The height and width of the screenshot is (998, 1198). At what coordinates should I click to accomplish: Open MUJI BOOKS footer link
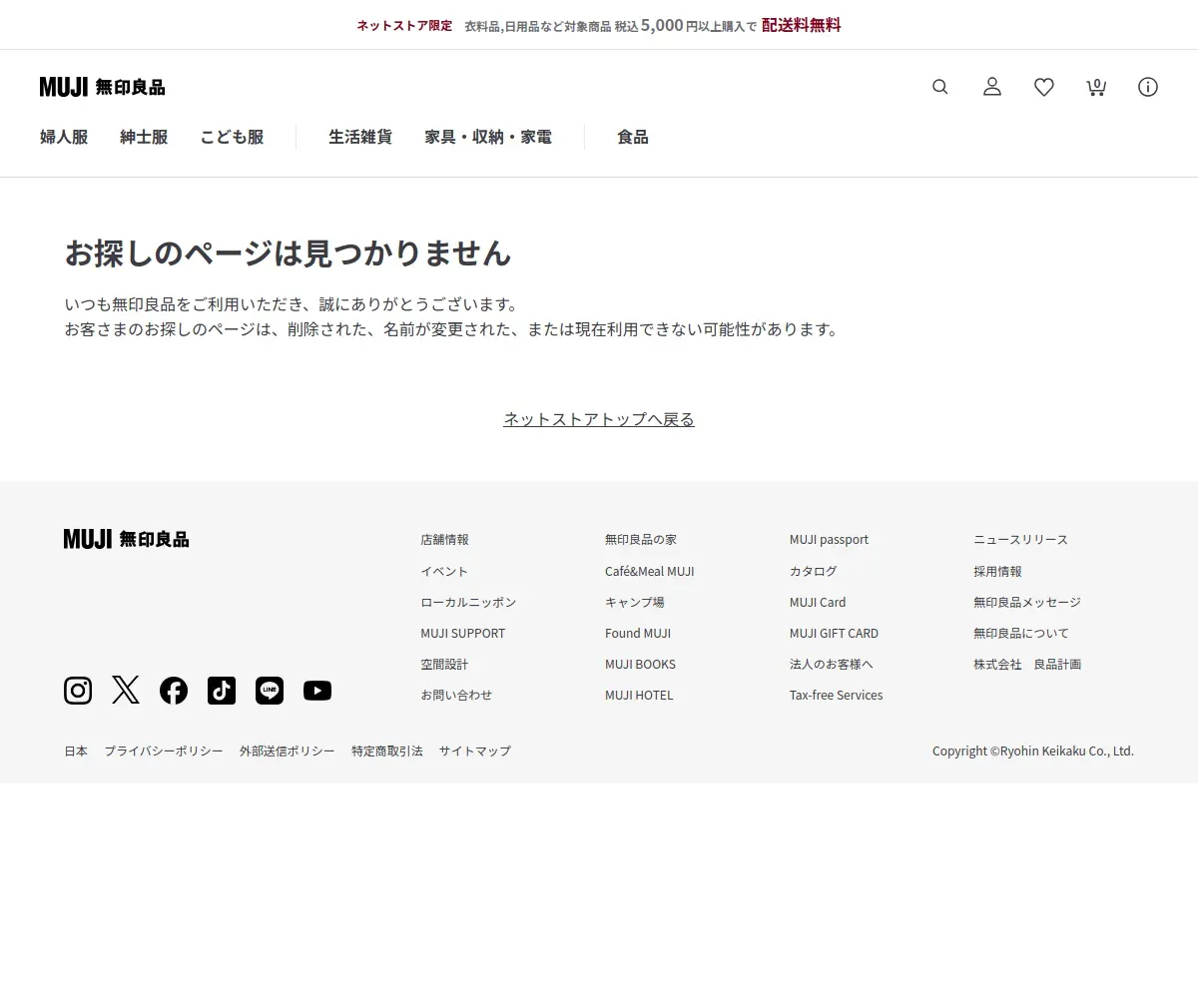tap(640, 664)
